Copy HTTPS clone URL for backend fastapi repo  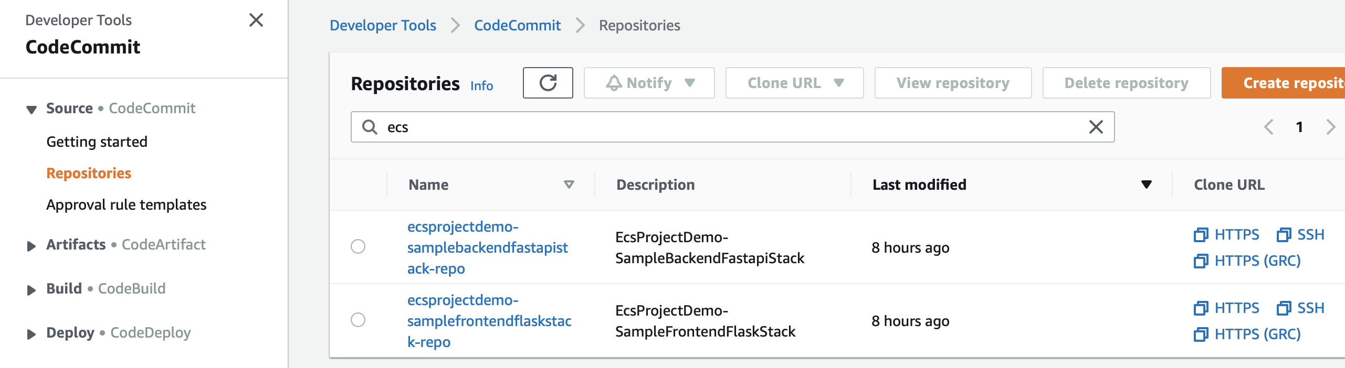coord(1226,234)
